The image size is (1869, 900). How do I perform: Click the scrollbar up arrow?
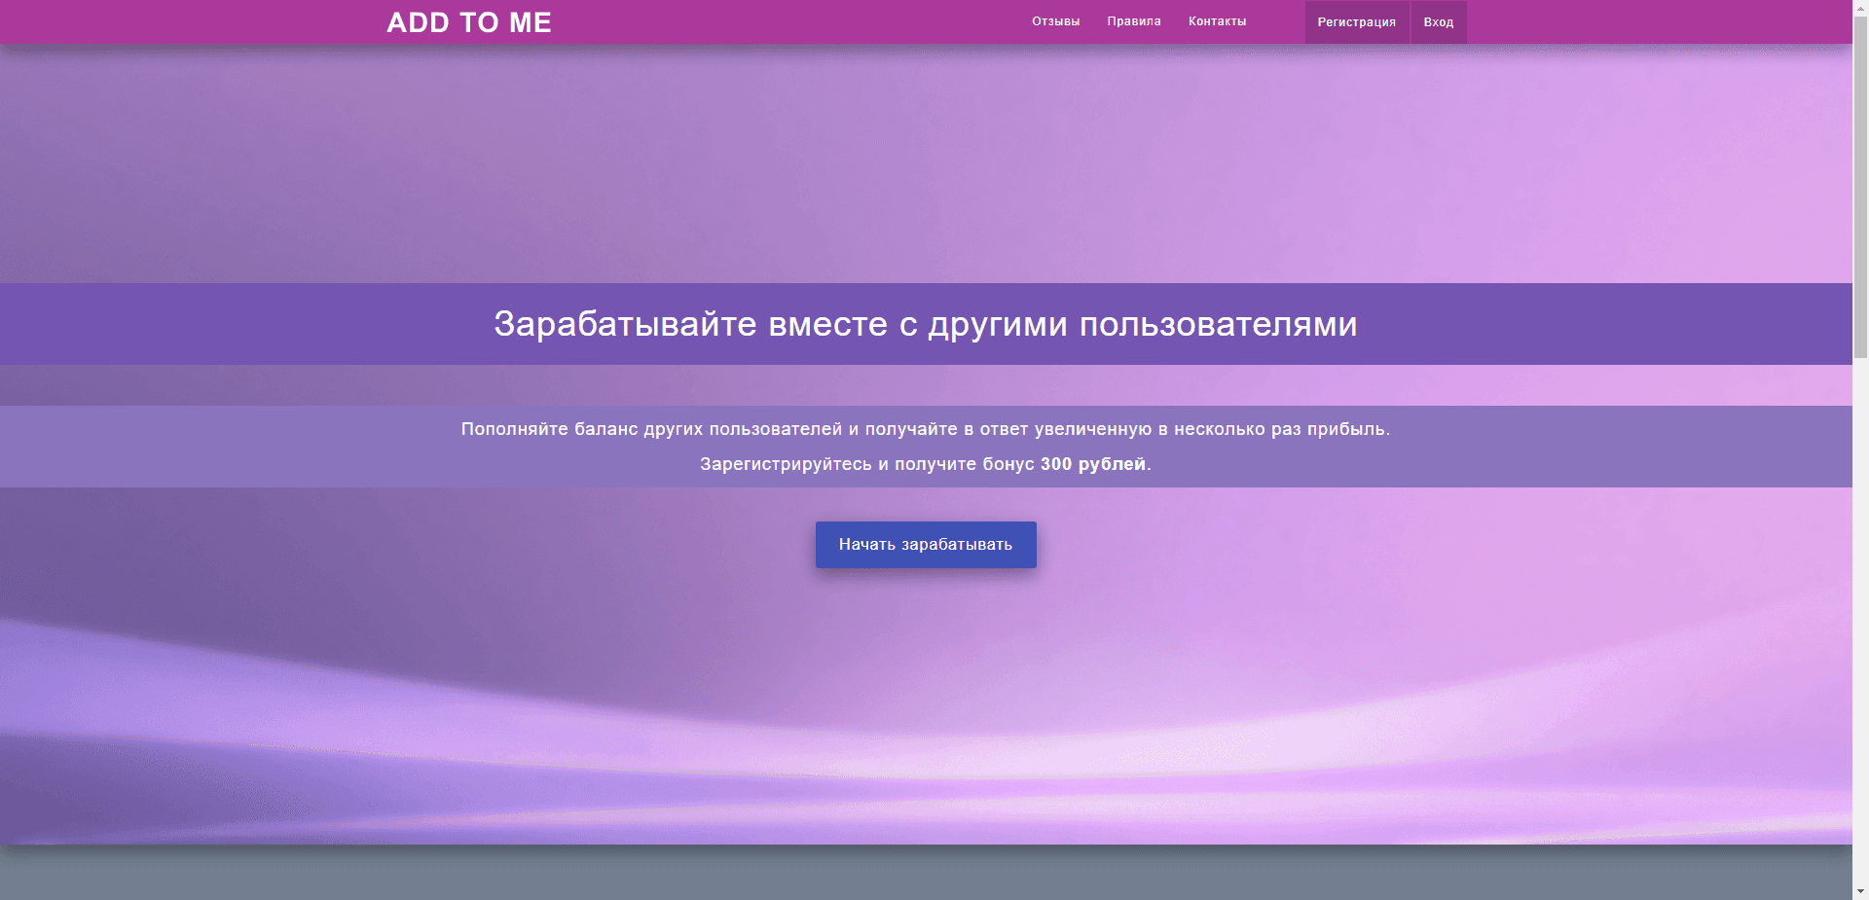[x=1859, y=8]
